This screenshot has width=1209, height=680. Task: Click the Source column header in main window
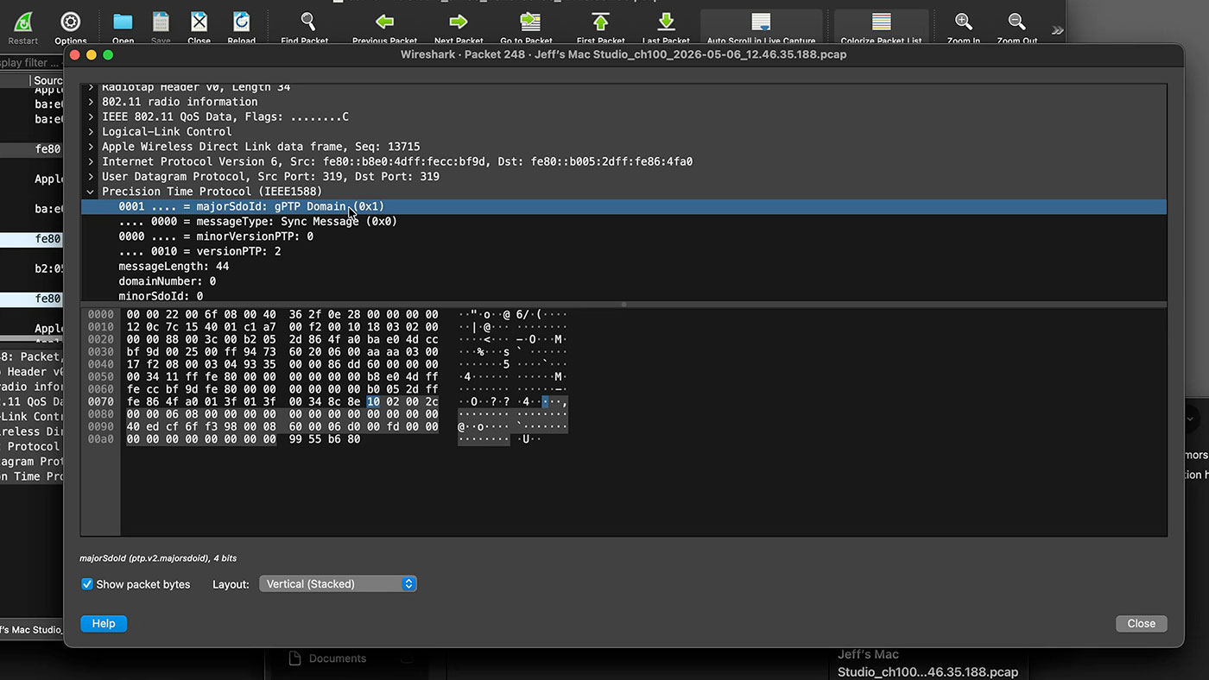[47, 80]
